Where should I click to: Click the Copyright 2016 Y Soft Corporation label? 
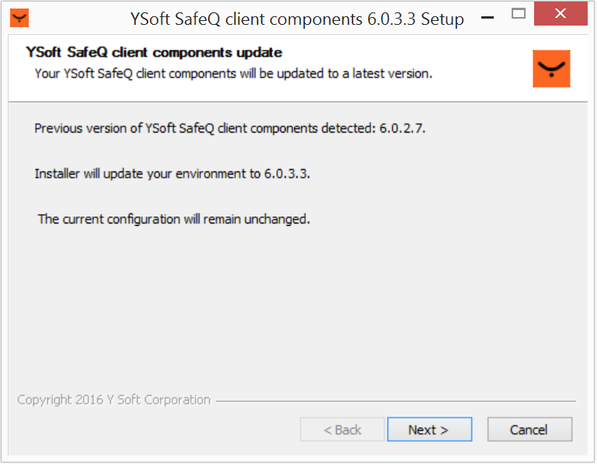[x=114, y=400]
